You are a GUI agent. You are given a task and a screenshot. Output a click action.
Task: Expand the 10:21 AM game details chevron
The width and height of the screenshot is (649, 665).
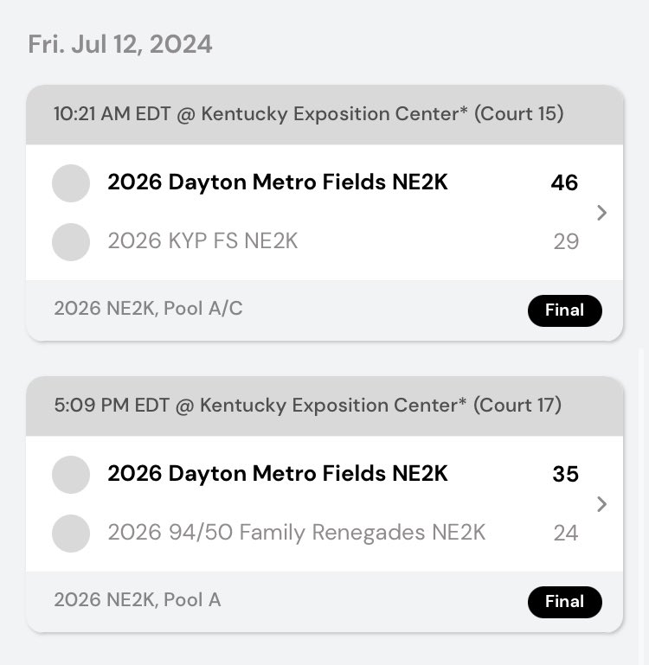click(602, 213)
